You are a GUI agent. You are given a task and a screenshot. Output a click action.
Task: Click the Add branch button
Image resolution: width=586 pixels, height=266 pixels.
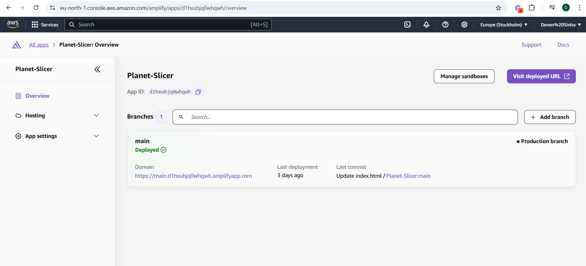click(x=550, y=117)
